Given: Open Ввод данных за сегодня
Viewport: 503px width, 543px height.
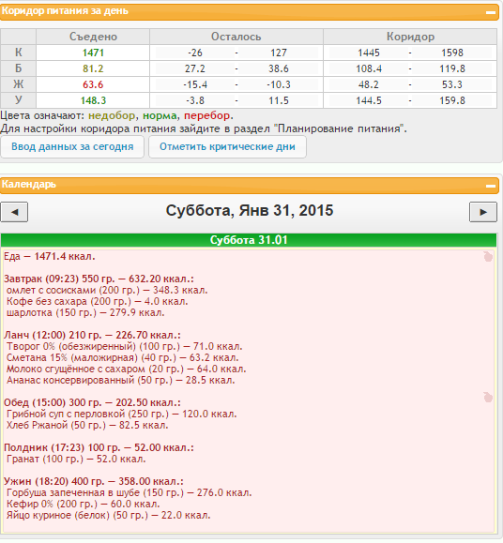Looking at the screenshot, I should (72, 147).
